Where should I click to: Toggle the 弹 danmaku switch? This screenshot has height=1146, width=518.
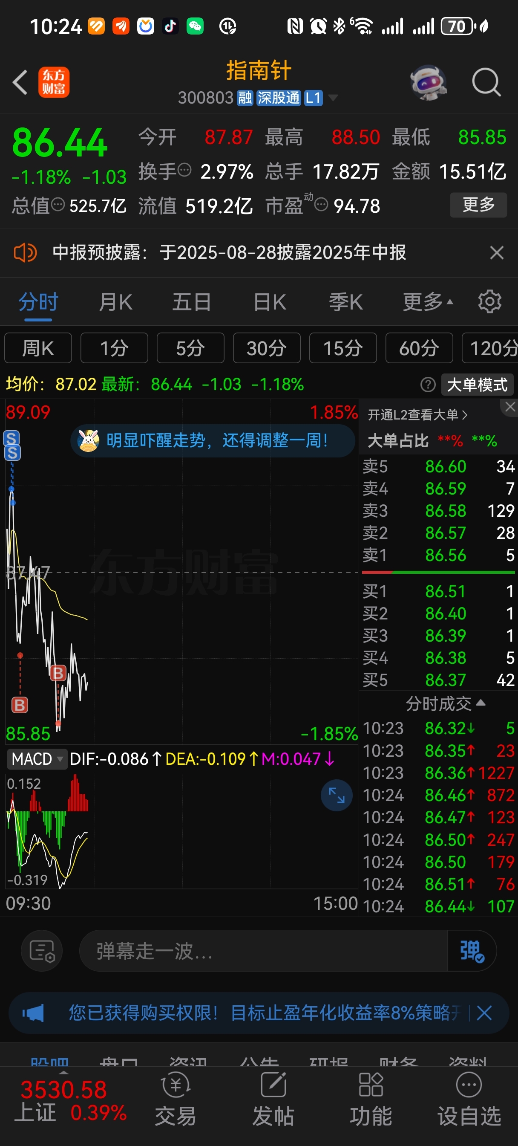click(472, 951)
